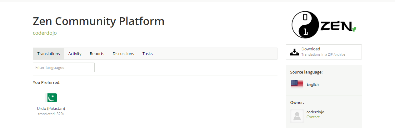Open the coderdojo link below the title
Viewport: 395px width, 128px height.
click(x=45, y=33)
